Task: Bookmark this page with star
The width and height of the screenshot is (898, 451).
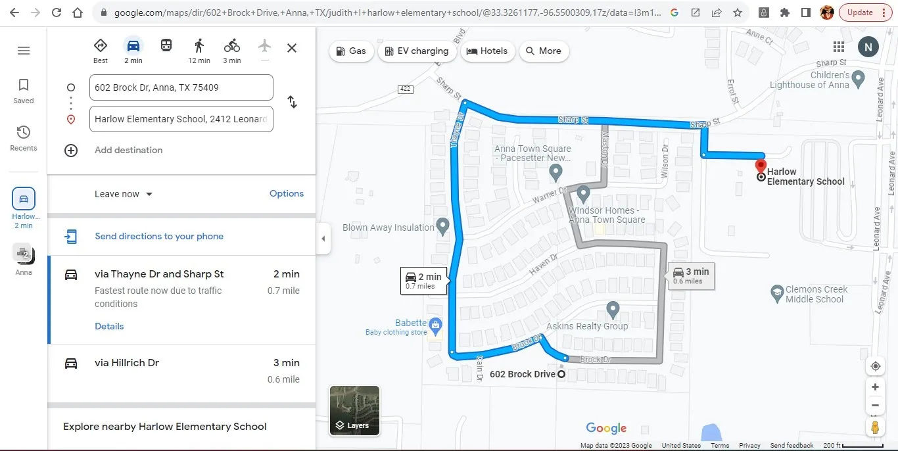Action: pyautogui.click(x=738, y=12)
